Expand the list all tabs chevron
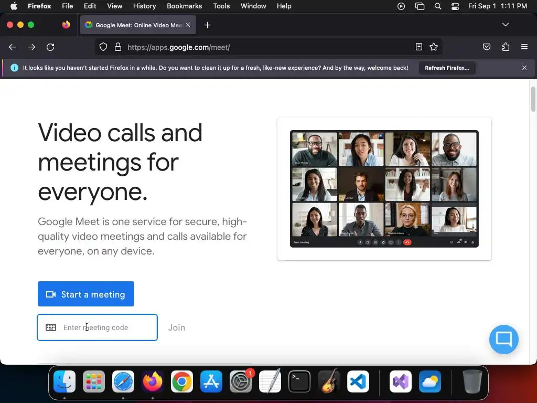 pyautogui.click(x=505, y=25)
